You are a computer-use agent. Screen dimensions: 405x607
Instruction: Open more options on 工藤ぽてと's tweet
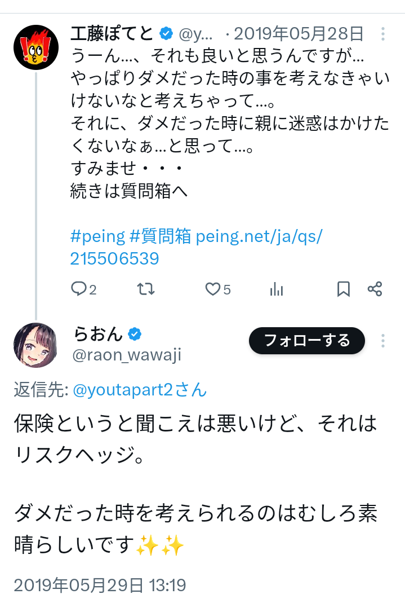click(382, 34)
